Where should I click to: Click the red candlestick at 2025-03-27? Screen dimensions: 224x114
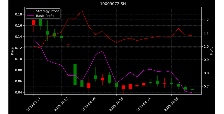click(34, 22)
